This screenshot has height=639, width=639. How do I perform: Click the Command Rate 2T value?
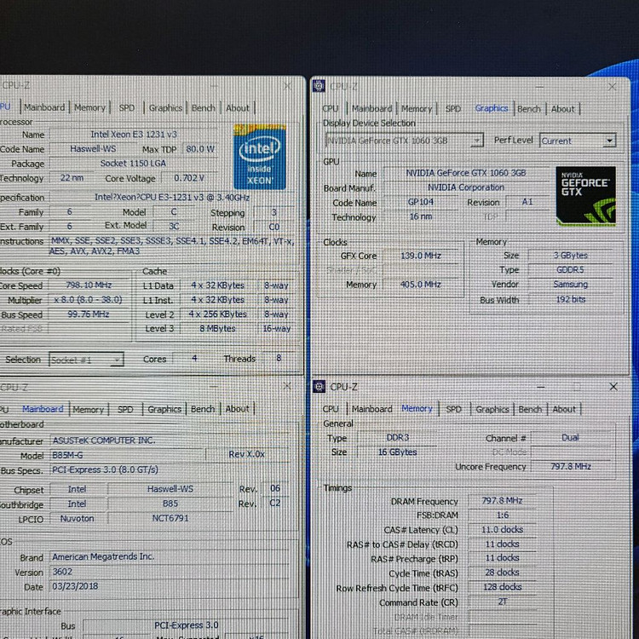[502, 602]
